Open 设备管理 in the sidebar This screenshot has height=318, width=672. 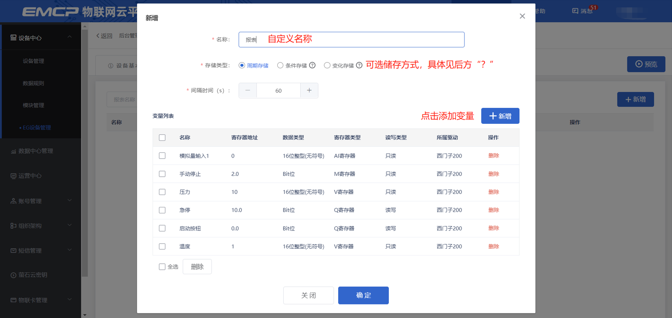(x=33, y=61)
